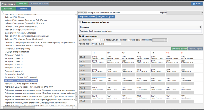Viewport: 204px width, 110px height.
Task: Open the ru-RU language selector
Action: [196, 4]
